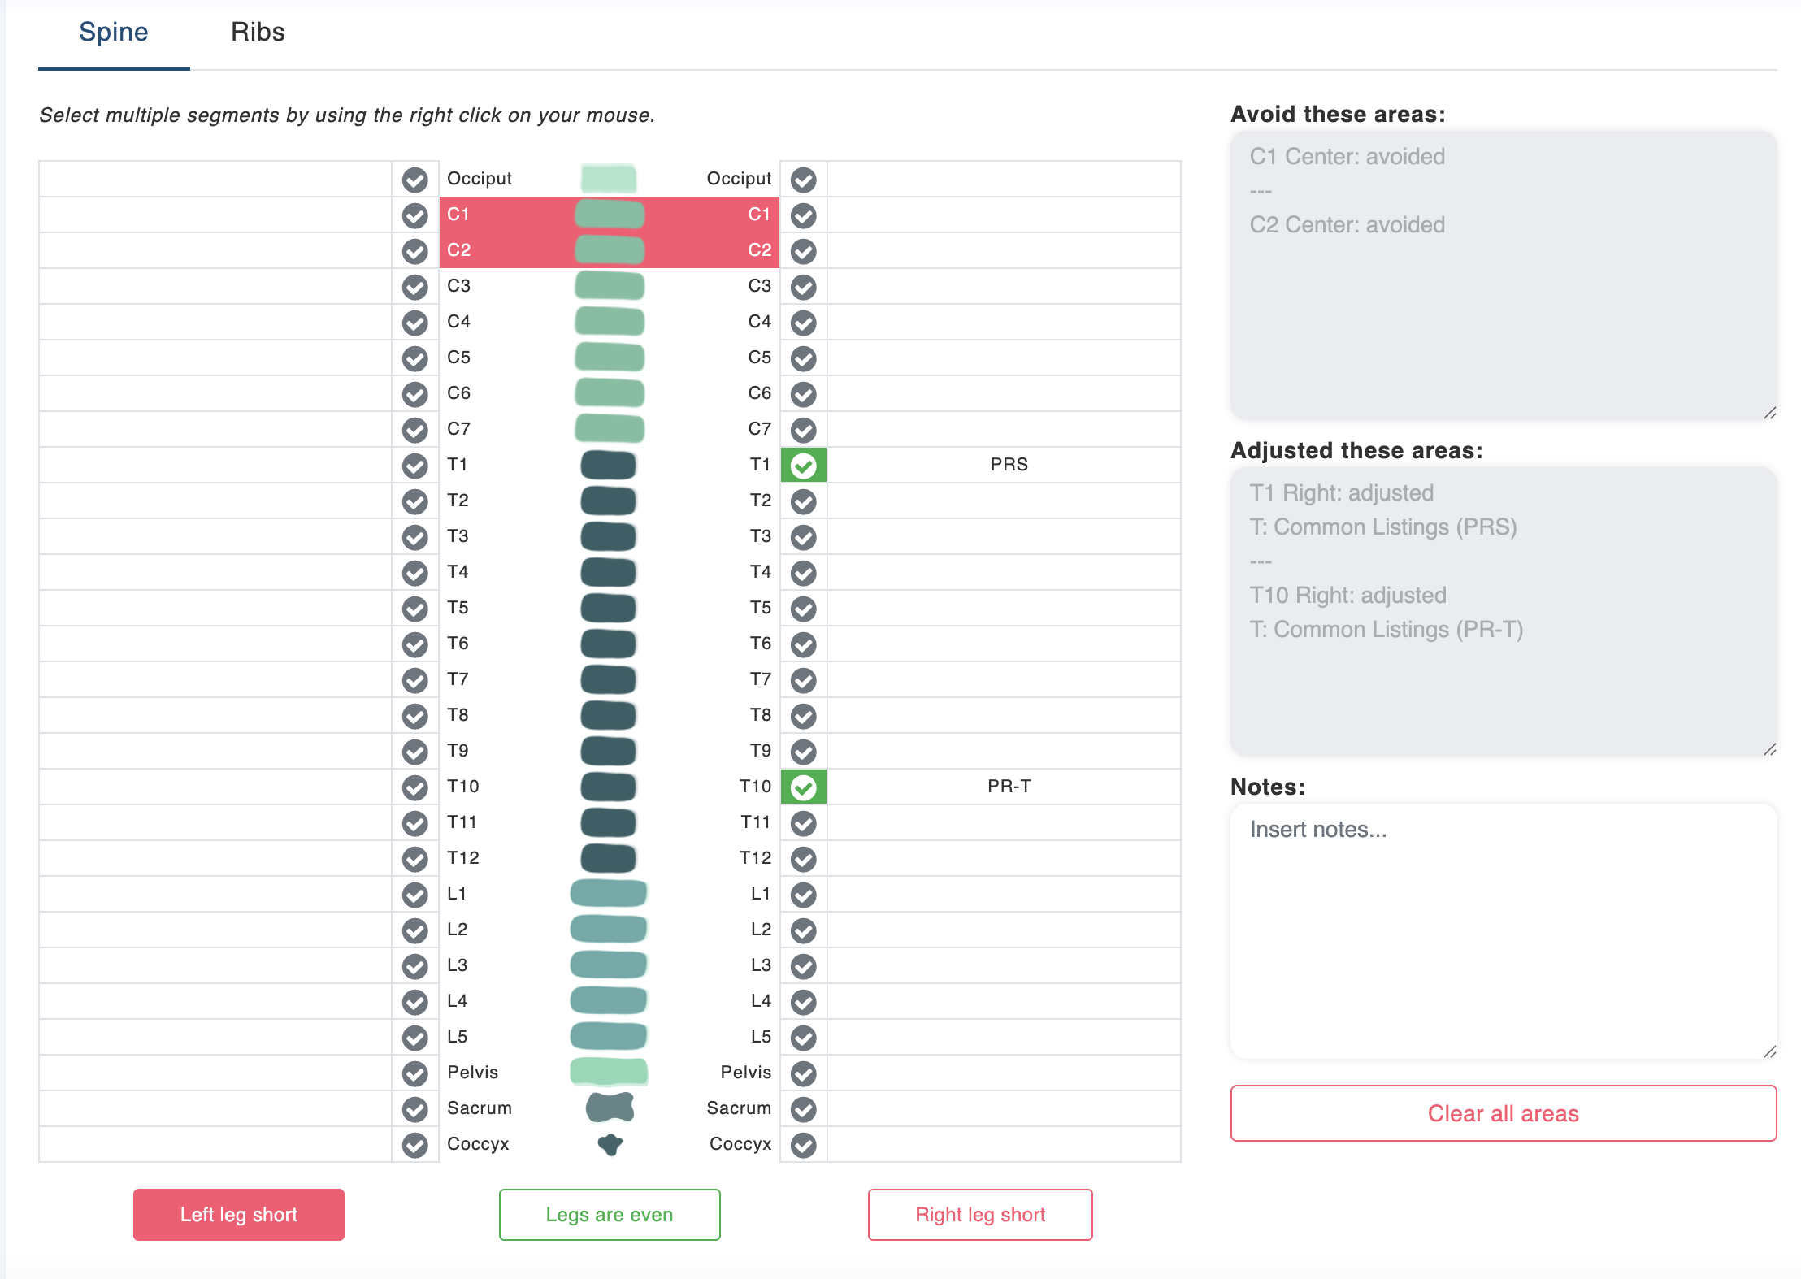Image resolution: width=1801 pixels, height=1279 pixels.
Task: Click the Sacrum bone icon
Action: 610,1108
